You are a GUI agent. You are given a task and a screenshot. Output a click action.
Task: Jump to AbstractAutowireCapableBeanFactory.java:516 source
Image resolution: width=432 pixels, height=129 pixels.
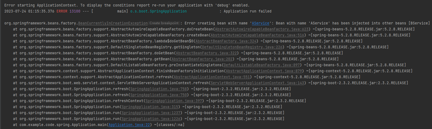(257, 35)
